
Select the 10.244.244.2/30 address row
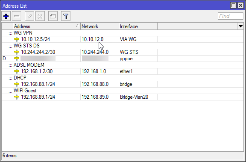click(123, 52)
